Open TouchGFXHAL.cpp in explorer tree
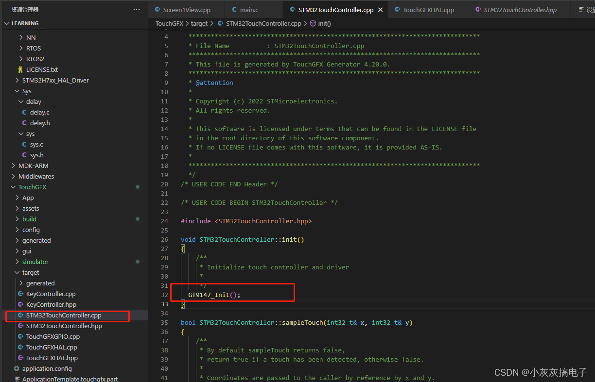 pos(52,347)
